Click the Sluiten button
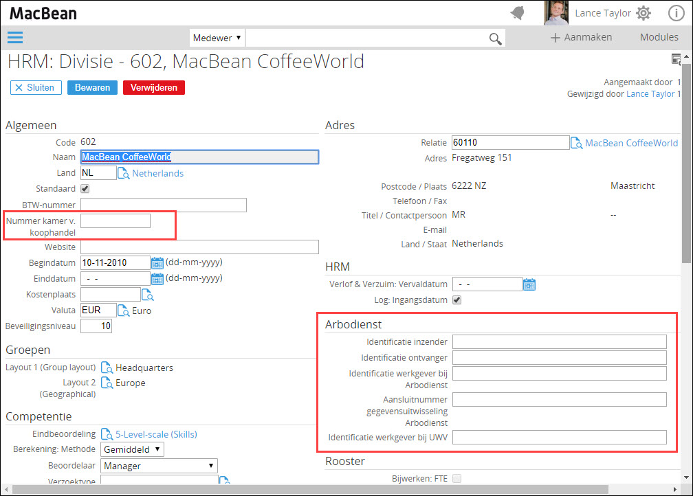Viewport: 693px width, 496px height. 36,87
